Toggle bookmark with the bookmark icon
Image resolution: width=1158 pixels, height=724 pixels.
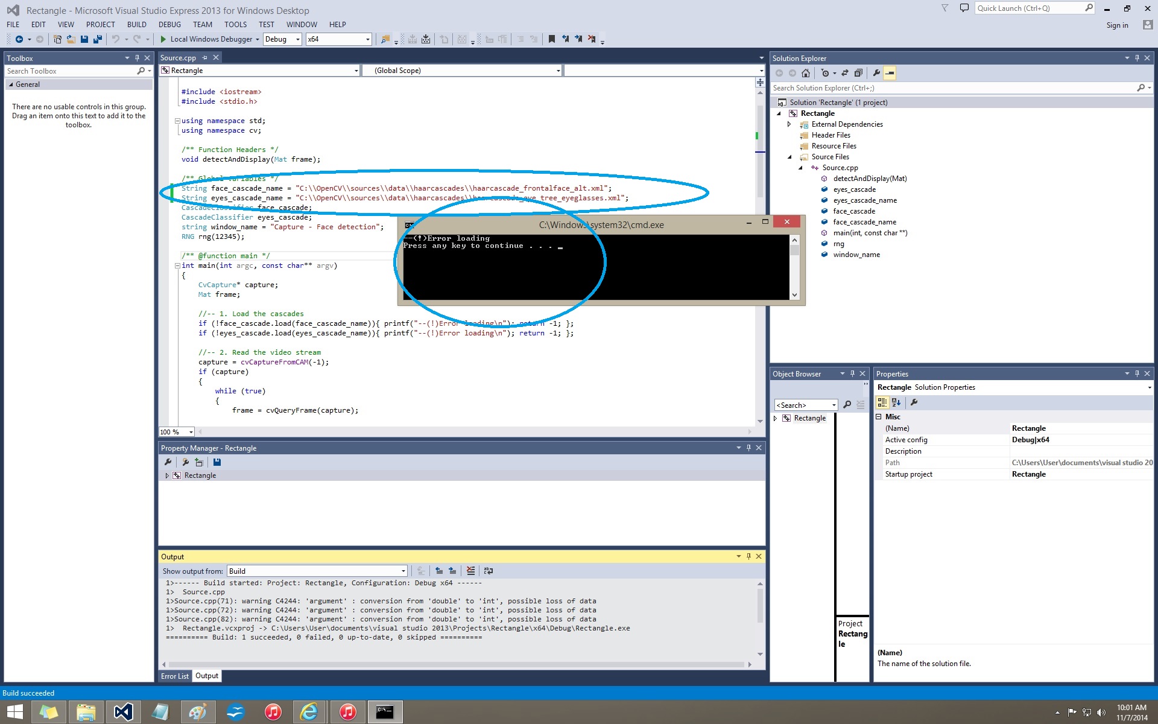[x=551, y=39]
